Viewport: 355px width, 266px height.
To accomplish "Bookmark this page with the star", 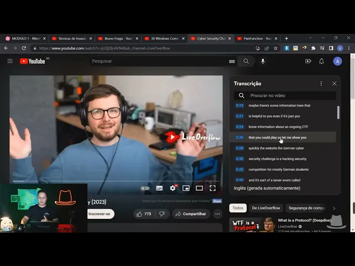I will pyautogui.click(x=276, y=48).
